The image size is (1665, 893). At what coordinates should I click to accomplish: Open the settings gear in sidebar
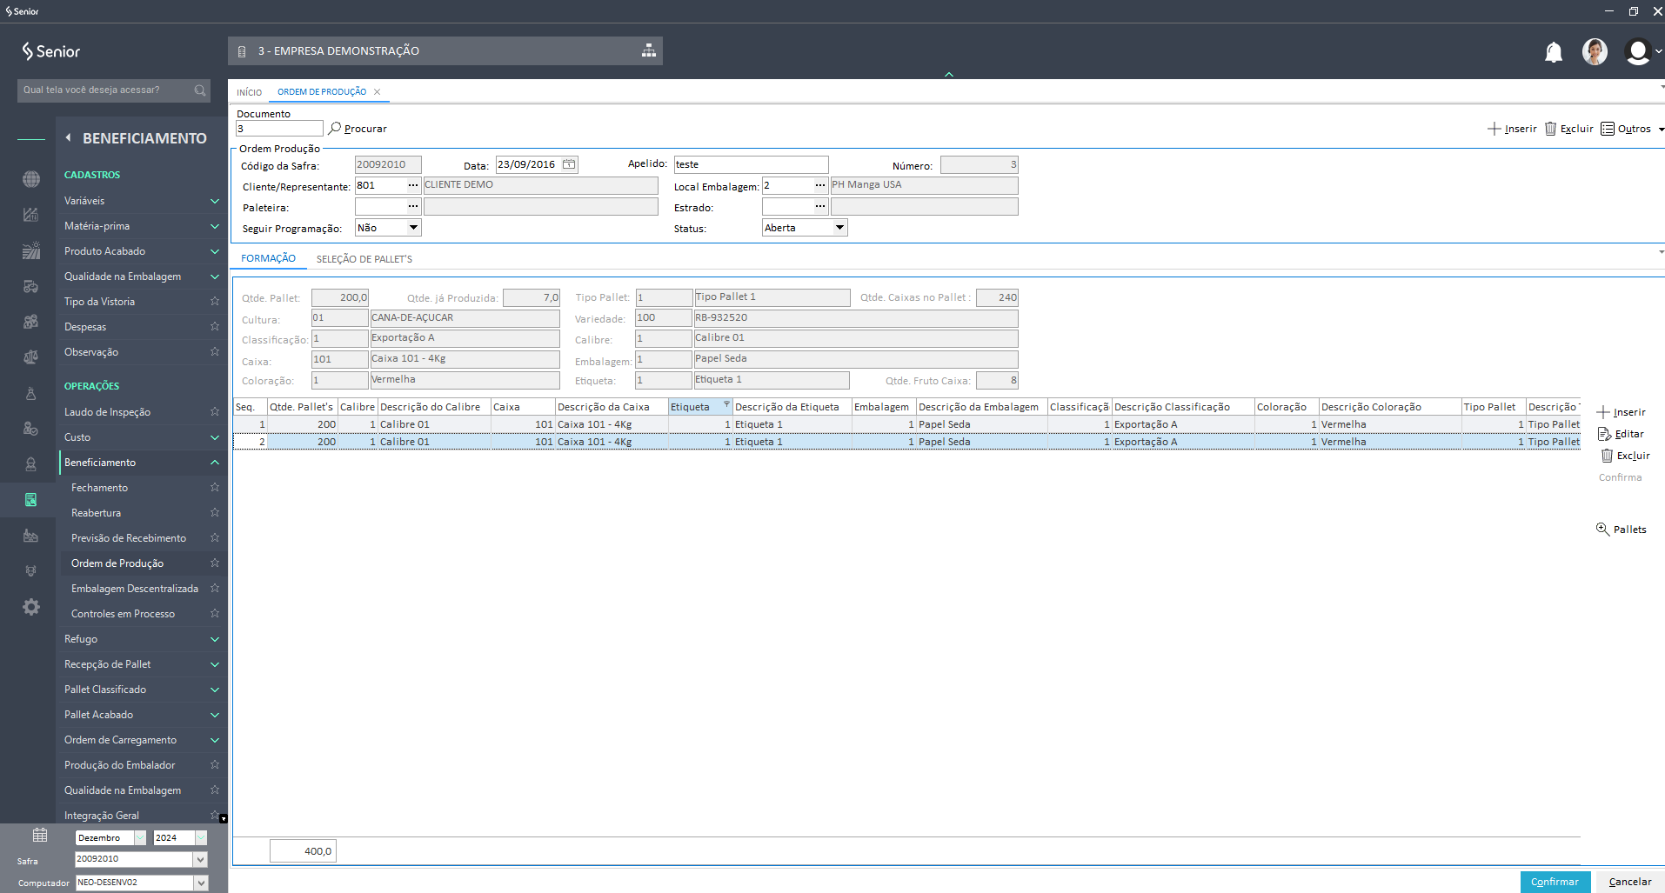pos(31,607)
